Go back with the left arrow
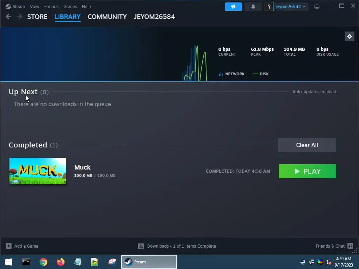 [x=8, y=16]
